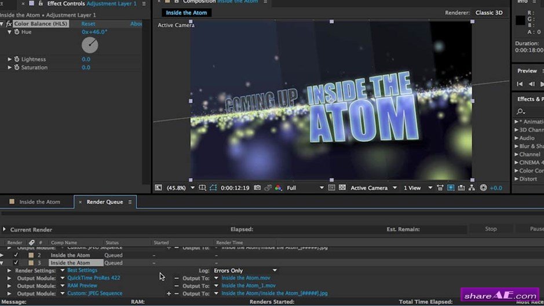The width and height of the screenshot is (544, 306).
Task: Toggle render checkbox for queue item 2
Action: point(16,255)
